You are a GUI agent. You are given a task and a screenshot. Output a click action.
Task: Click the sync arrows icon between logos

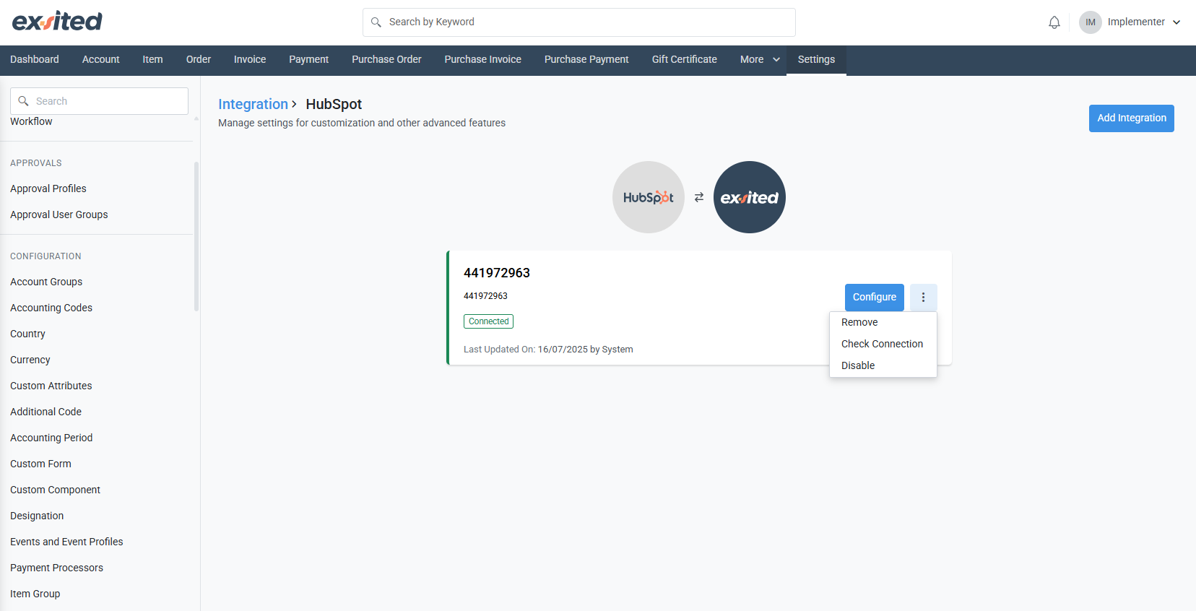(699, 197)
